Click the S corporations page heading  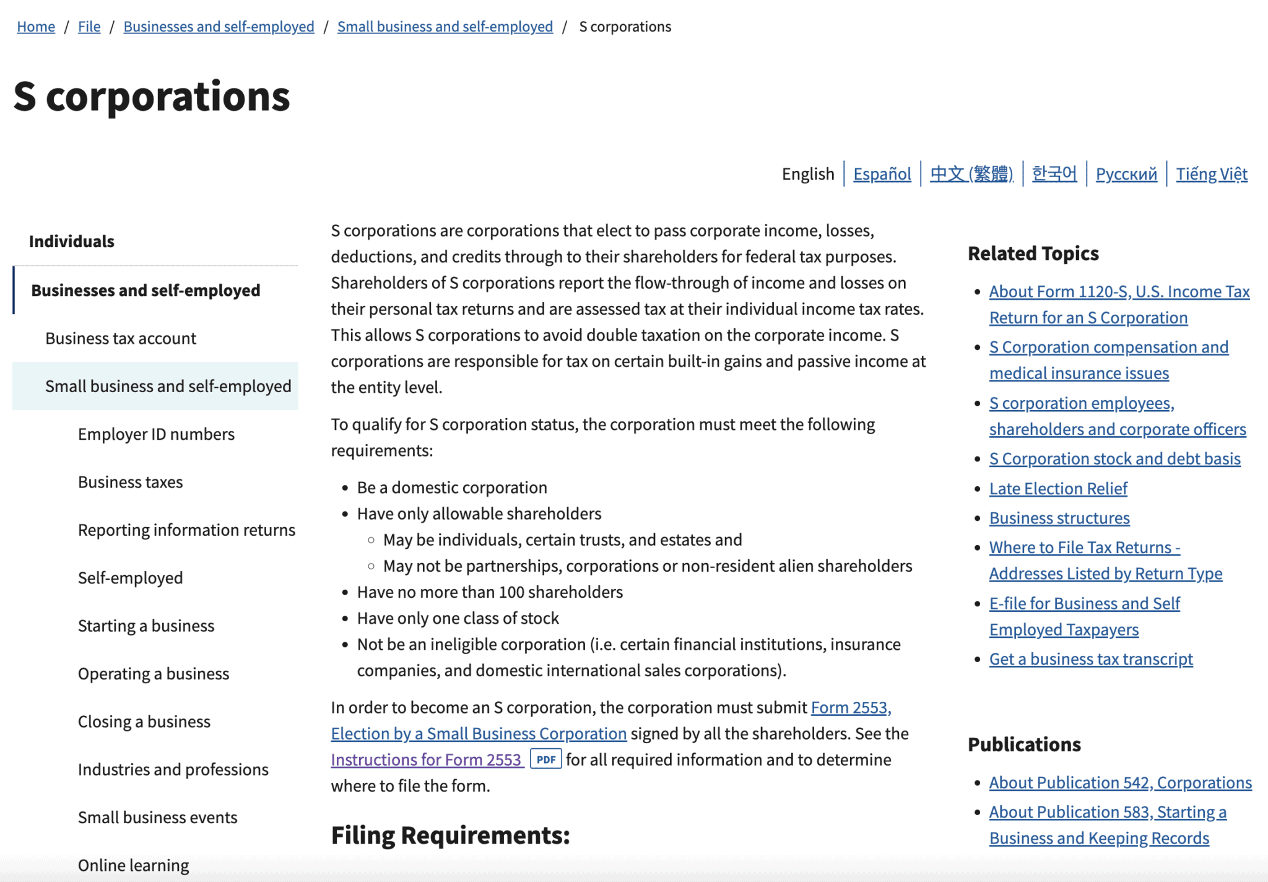click(x=152, y=97)
